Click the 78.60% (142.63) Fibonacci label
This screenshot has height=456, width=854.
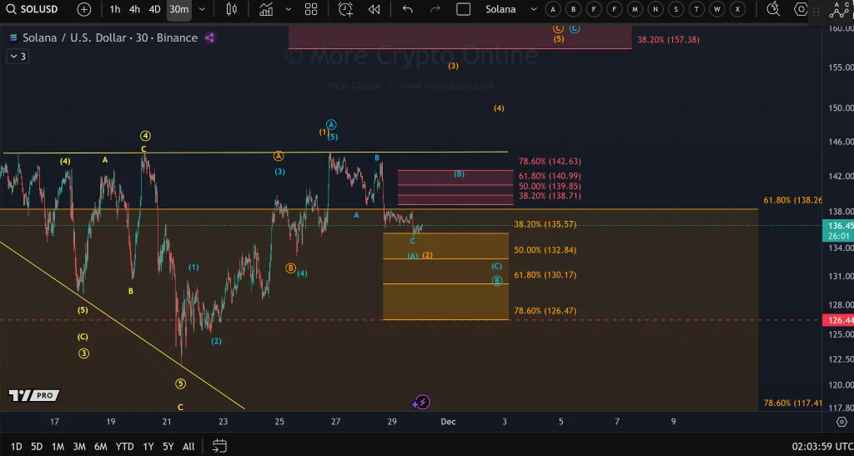click(x=550, y=161)
